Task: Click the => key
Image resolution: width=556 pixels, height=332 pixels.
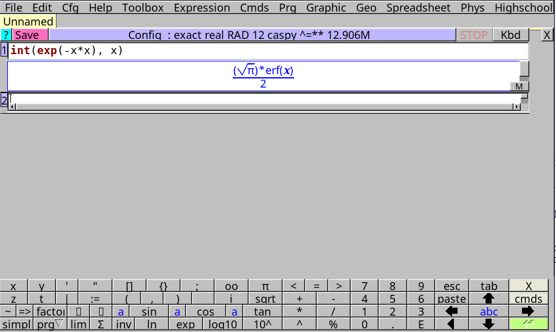Action: (25, 311)
